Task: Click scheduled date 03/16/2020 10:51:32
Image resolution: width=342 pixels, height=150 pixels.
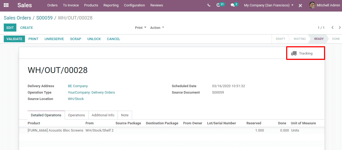Action: coord(228,86)
